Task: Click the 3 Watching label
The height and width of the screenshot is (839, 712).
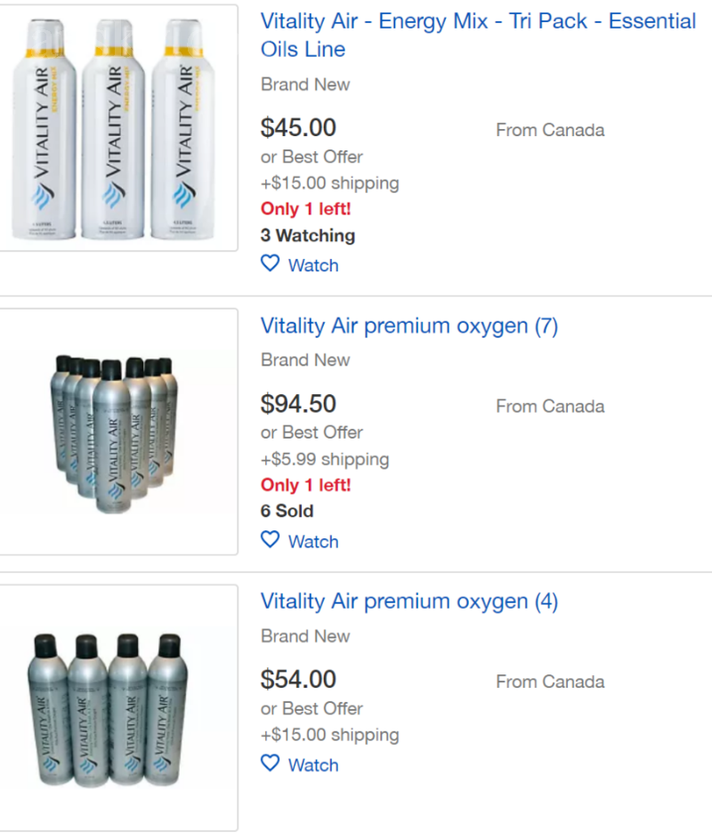Action: pos(307,236)
